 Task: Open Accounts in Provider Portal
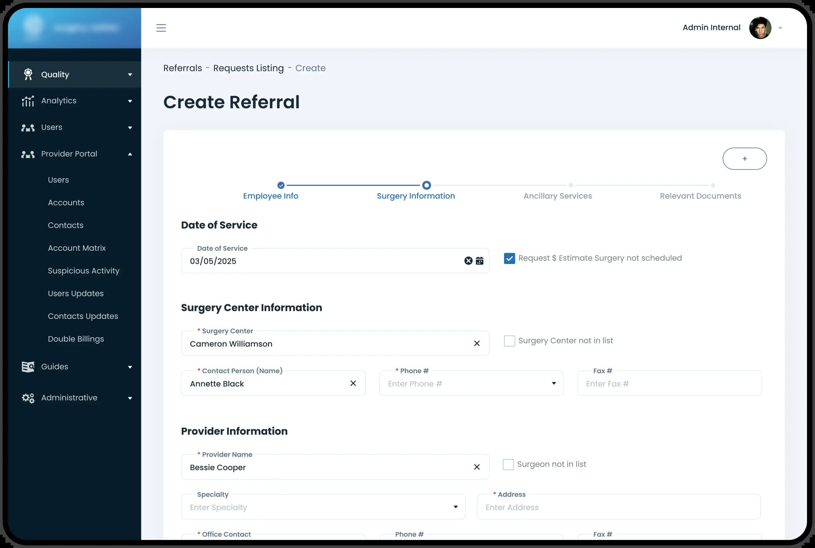point(66,203)
